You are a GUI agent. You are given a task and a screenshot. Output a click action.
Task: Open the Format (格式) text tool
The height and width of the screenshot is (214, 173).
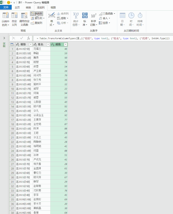pyautogui.click(x=52, y=19)
